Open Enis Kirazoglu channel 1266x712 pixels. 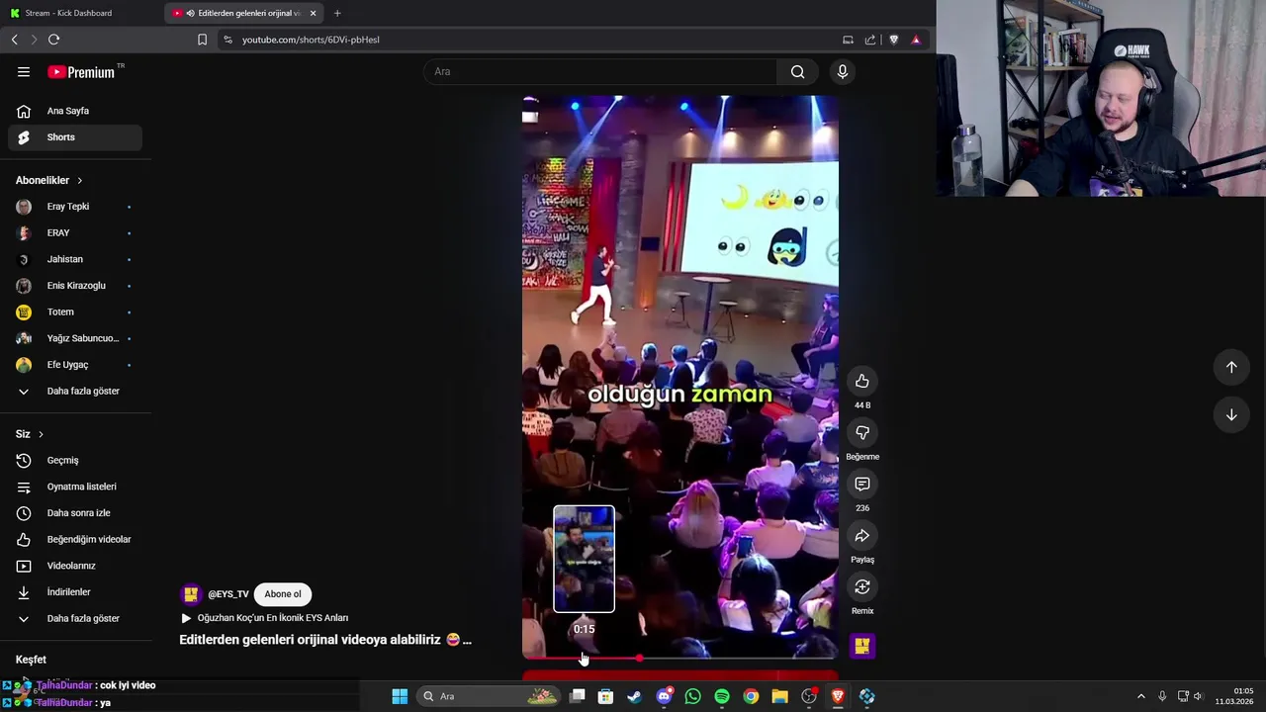tap(75, 286)
